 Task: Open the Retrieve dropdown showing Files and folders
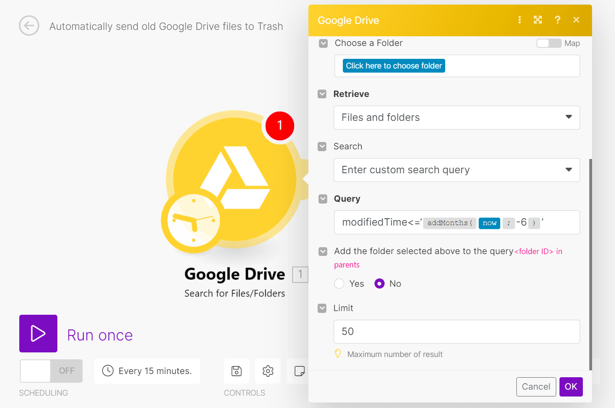coord(457,118)
